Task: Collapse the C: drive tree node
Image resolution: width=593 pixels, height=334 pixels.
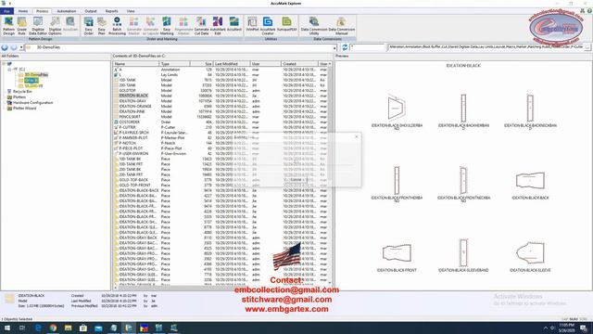Action: point(9,70)
